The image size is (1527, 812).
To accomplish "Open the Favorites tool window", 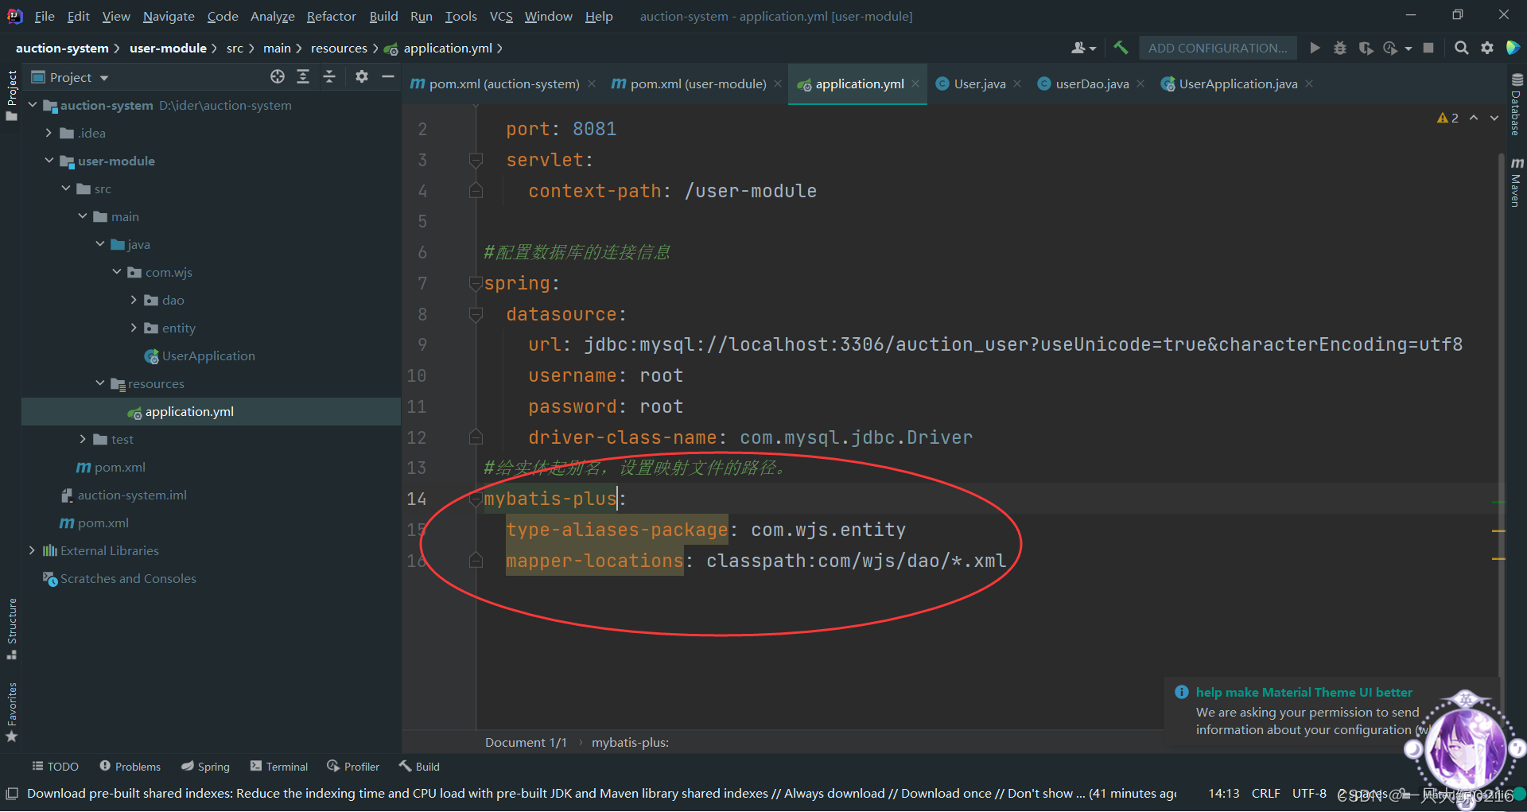I will 12,713.
